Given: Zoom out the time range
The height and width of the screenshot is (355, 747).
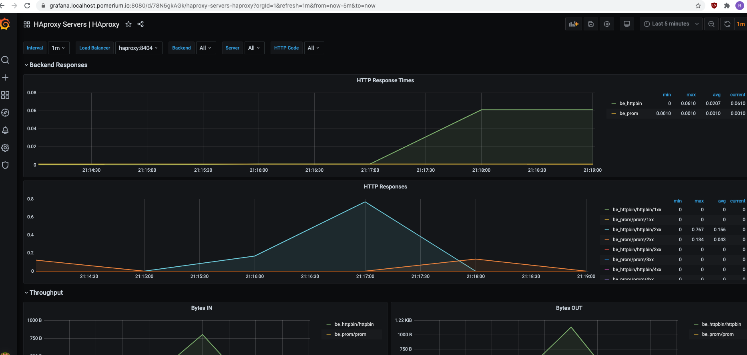Looking at the screenshot, I should click(711, 24).
